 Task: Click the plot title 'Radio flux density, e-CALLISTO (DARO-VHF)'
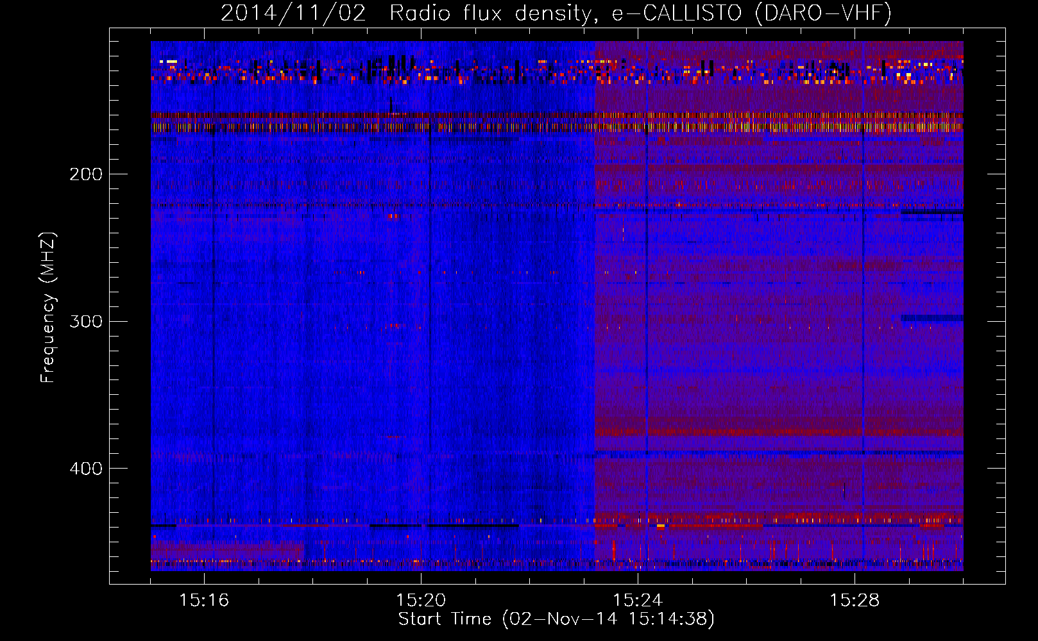click(640, 13)
